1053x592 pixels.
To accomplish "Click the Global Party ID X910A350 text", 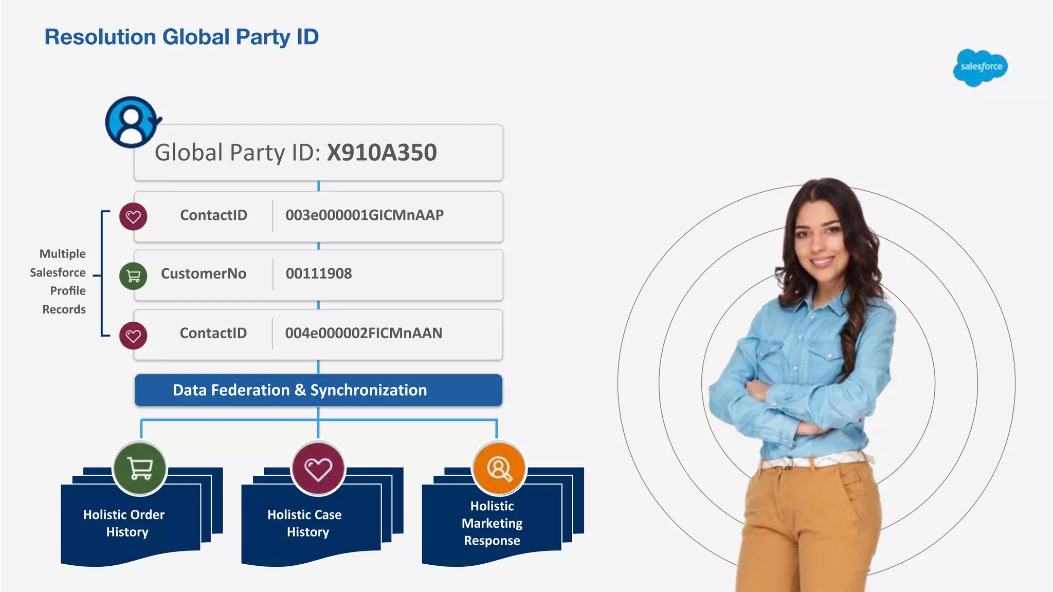I will (296, 153).
